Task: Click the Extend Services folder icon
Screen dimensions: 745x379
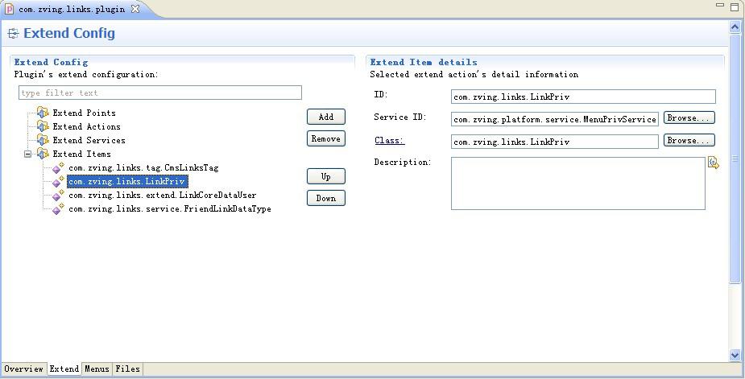Action: click(x=43, y=140)
